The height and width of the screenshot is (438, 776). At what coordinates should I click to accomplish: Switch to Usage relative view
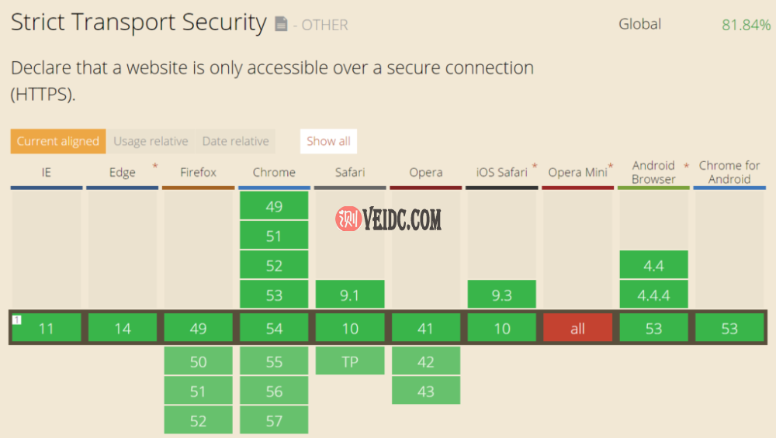coord(151,141)
